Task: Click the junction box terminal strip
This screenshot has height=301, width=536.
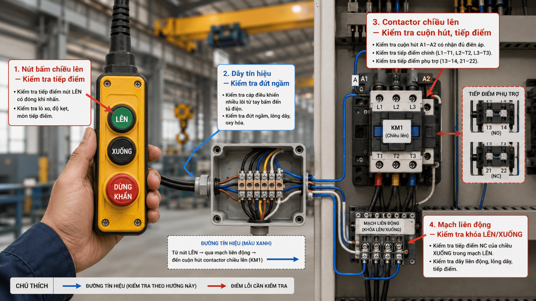Action: (260, 185)
